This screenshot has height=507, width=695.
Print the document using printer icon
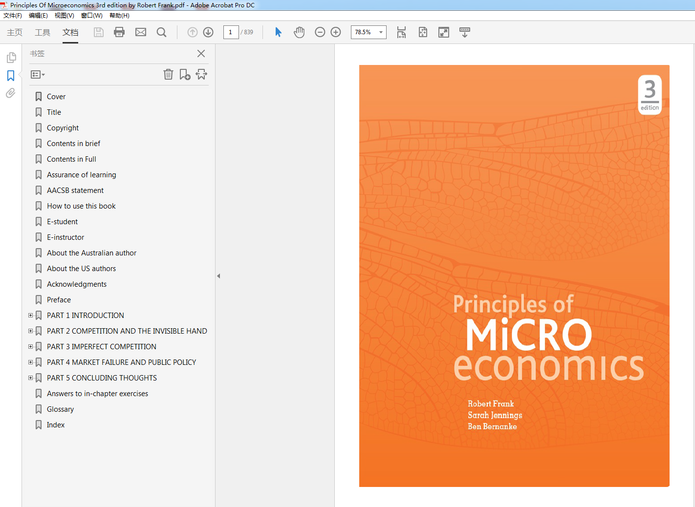coord(119,32)
